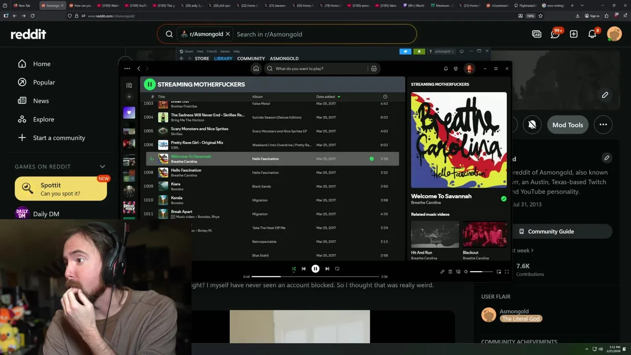Open Connect to a device icon
This screenshot has width=631, height=355.
point(458,272)
